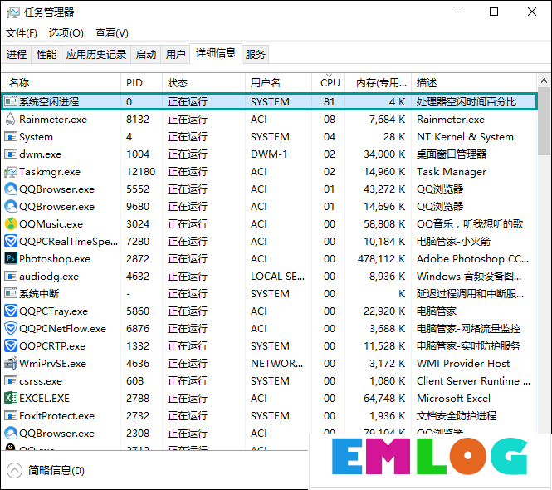This screenshot has width=552, height=490.
Task: Click the dwm.exe process icon
Action: (11, 154)
